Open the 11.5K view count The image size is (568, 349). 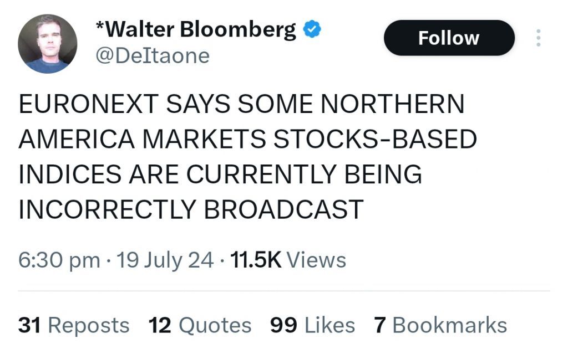[256, 260]
